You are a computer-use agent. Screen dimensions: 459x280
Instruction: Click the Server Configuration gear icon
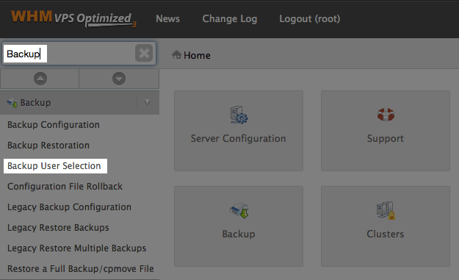pyautogui.click(x=239, y=115)
